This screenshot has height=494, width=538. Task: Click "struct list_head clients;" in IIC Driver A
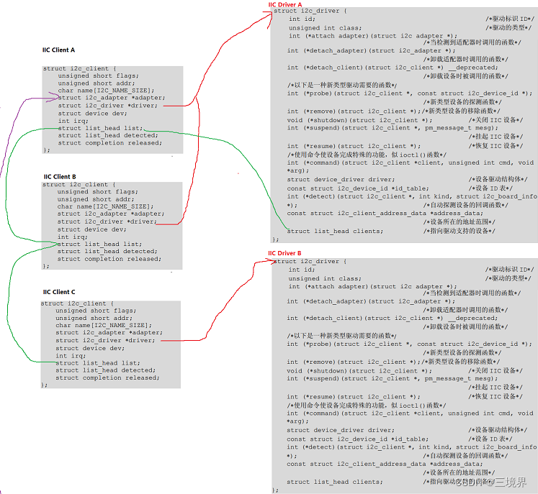pyautogui.click(x=335, y=232)
